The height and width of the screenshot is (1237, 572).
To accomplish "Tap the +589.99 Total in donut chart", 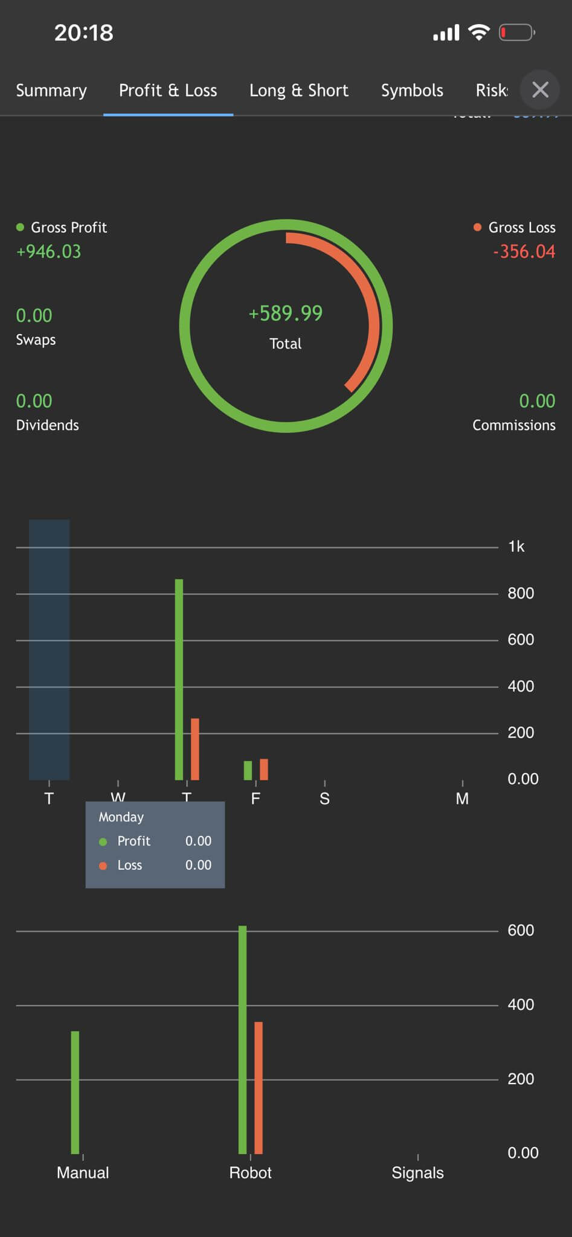I will point(286,313).
